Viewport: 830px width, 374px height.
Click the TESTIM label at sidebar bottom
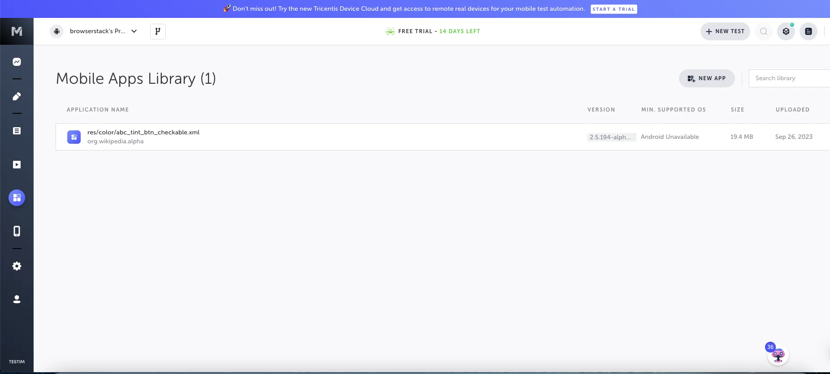point(17,362)
